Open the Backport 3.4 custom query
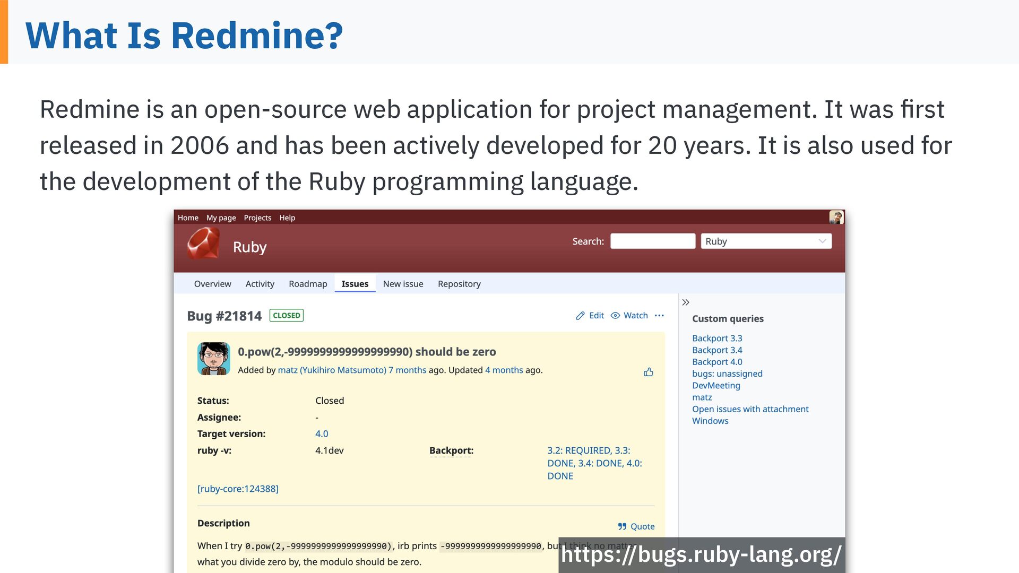The image size is (1019, 573). 717,350
